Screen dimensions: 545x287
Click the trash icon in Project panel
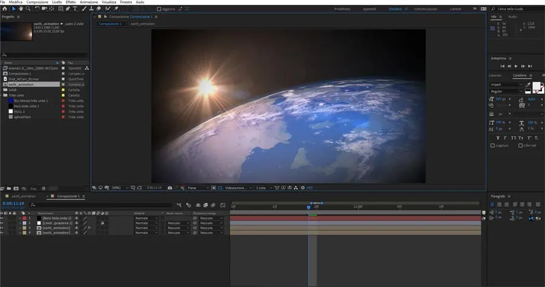click(44, 189)
